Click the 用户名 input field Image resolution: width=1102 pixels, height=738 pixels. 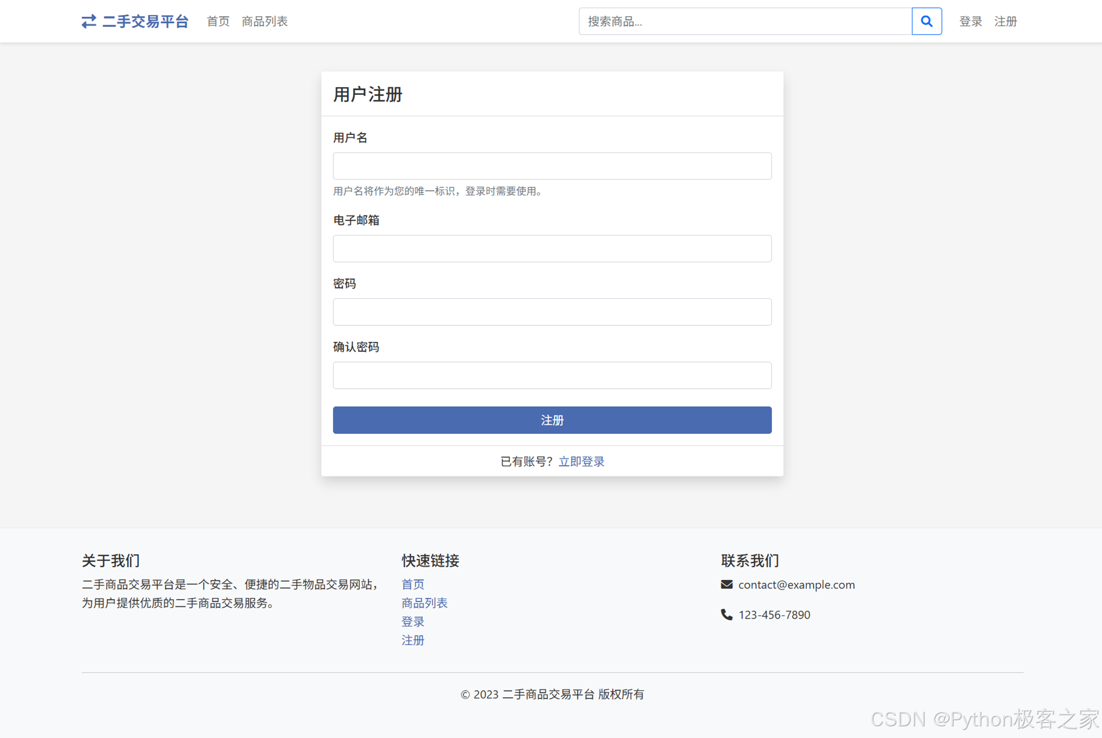(552, 166)
